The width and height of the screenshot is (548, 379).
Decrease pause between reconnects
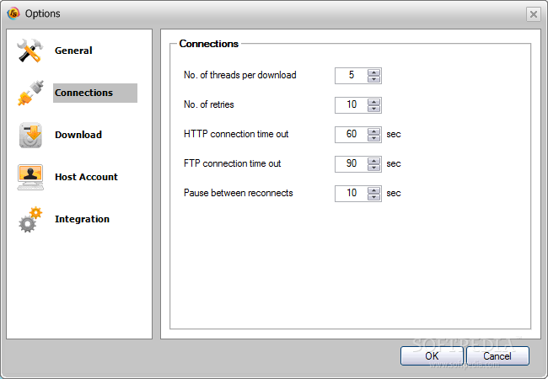coord(374,197)
